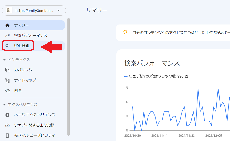Select サマリー in the sidebar
The width and height of the screenshot is (230, 141).
click(32, 25)
